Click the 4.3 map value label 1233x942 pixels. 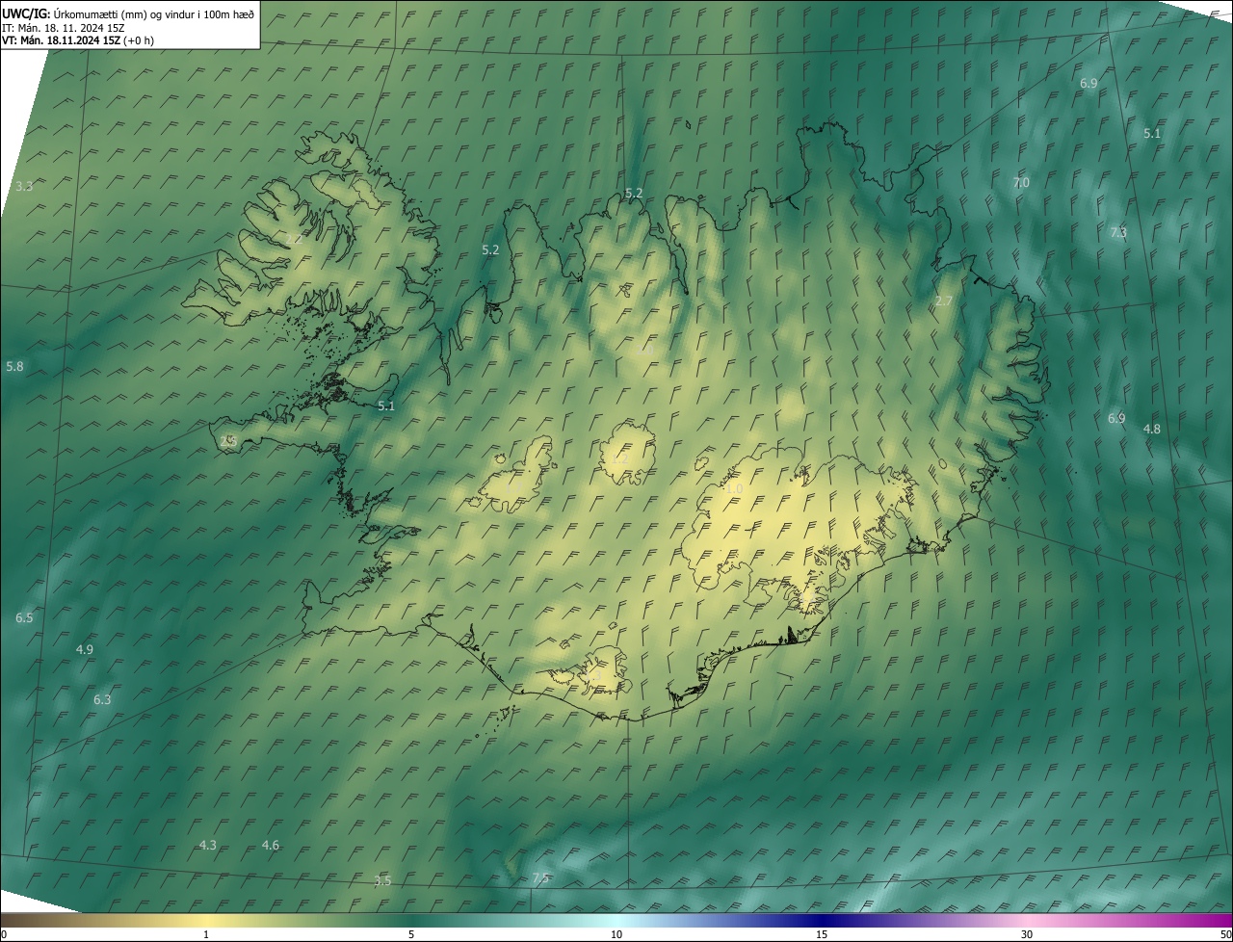coord(207,845)
